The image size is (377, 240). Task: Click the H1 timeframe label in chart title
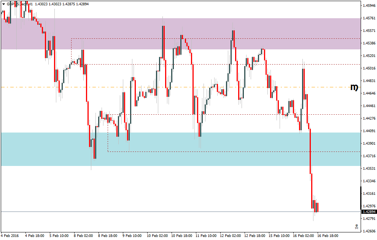click(30, 4)
